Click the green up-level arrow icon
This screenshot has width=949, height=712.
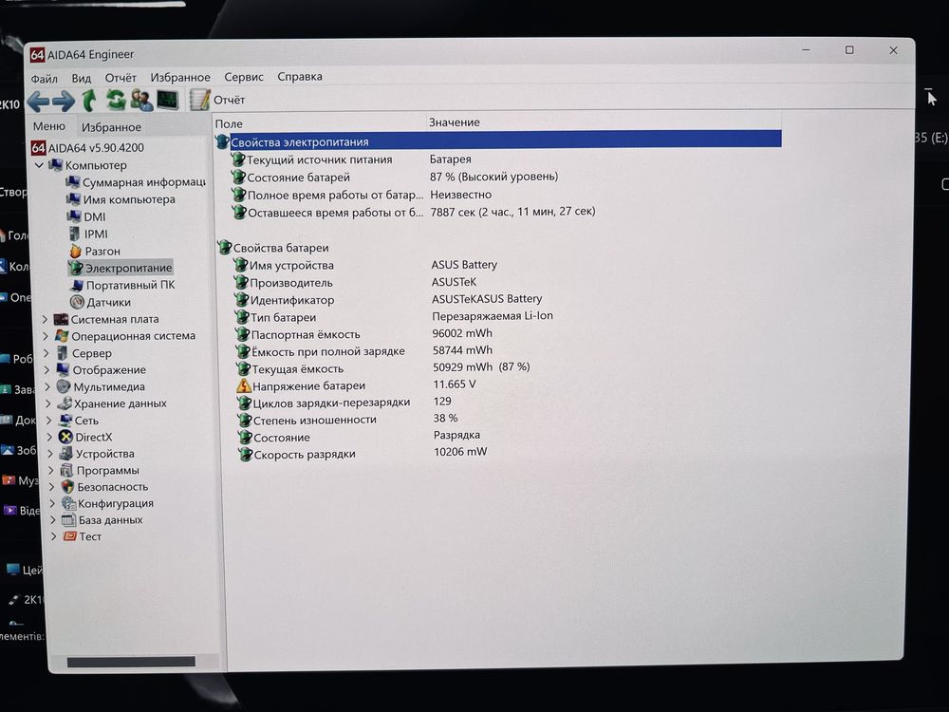[x=89, y=100]
